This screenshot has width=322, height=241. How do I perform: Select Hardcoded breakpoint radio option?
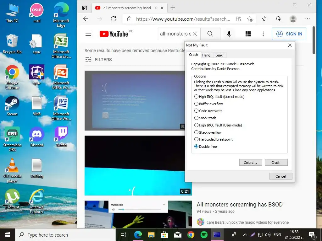point(214,139)
